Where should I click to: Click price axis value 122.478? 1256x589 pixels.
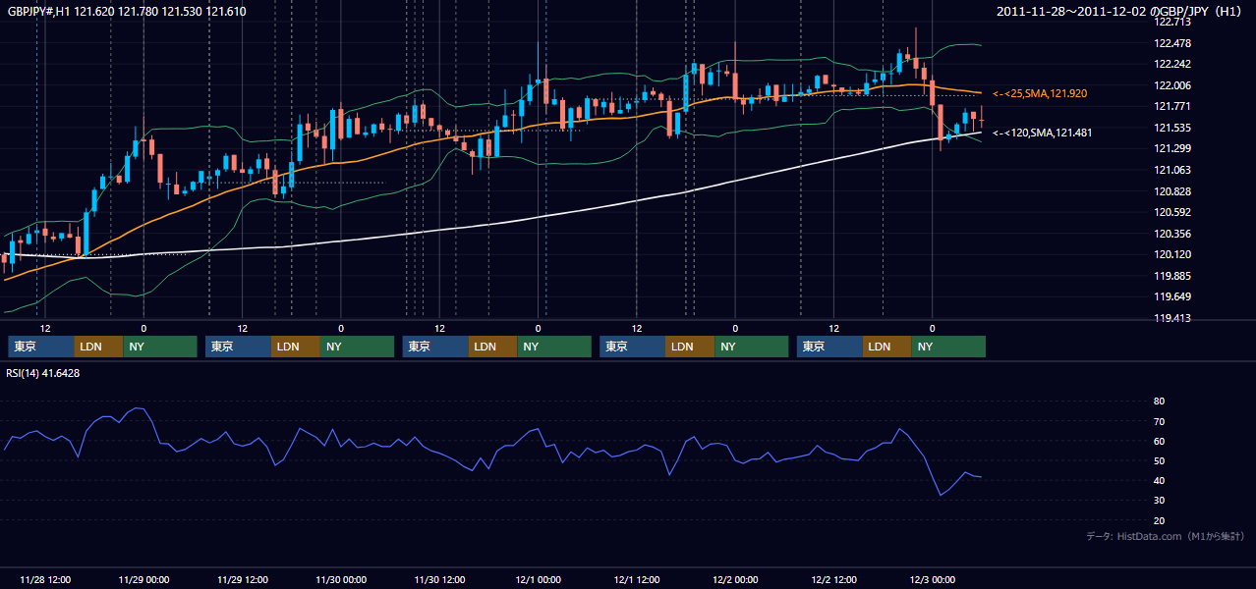tap(1171, 43)
